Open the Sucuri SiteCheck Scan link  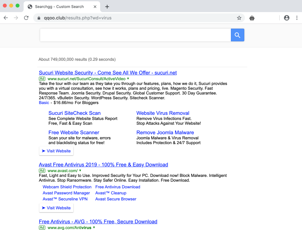[74, 113]
